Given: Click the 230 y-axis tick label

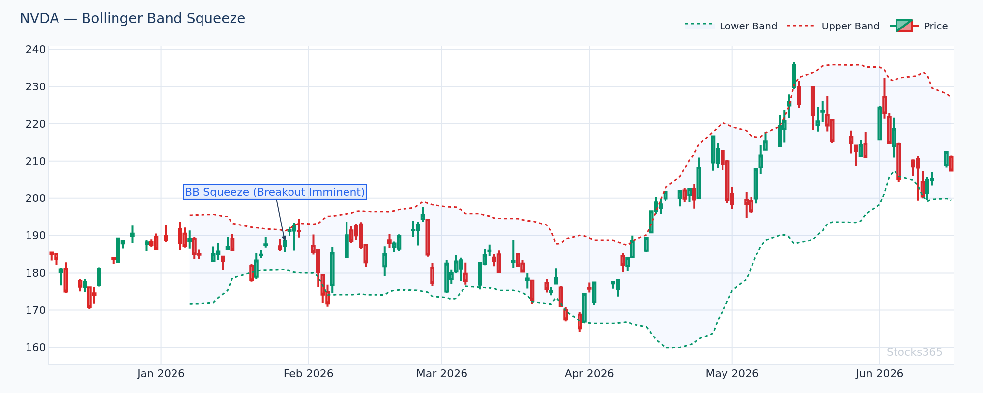Looking at the screenshot, I should point(36,87).
